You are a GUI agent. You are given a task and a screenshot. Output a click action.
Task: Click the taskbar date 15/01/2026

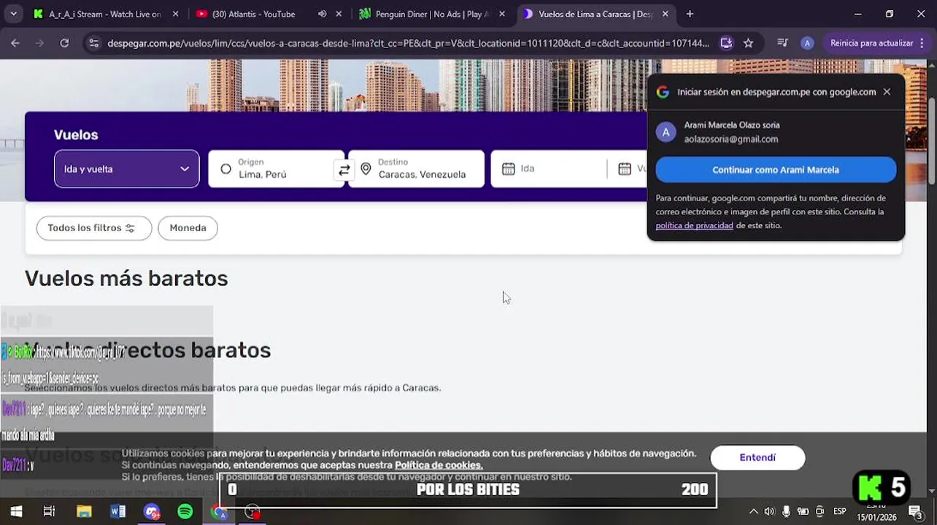point(876,517)
